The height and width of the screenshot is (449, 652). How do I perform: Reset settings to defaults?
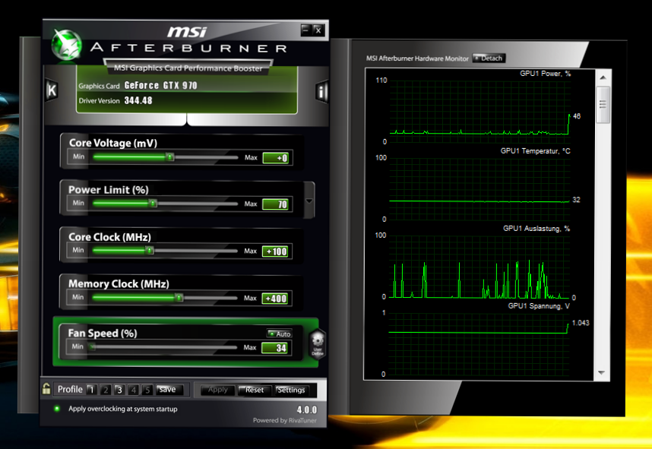tap(255, 390)
